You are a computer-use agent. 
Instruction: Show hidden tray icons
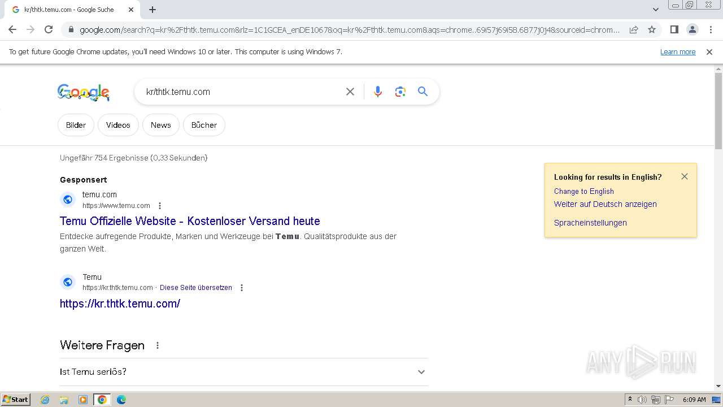pos(630,400)
